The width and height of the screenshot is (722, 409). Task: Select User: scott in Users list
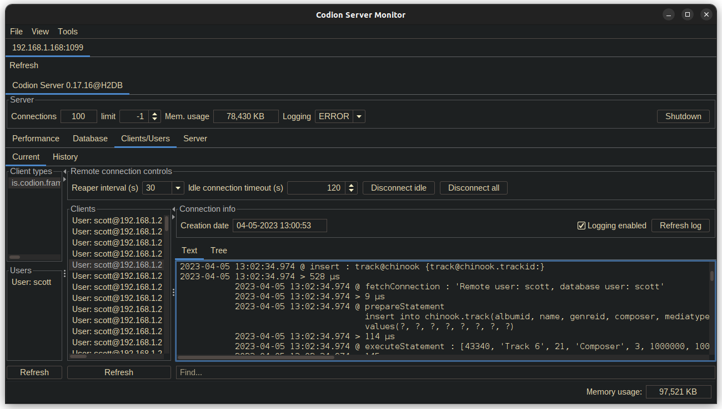point(32,282)
